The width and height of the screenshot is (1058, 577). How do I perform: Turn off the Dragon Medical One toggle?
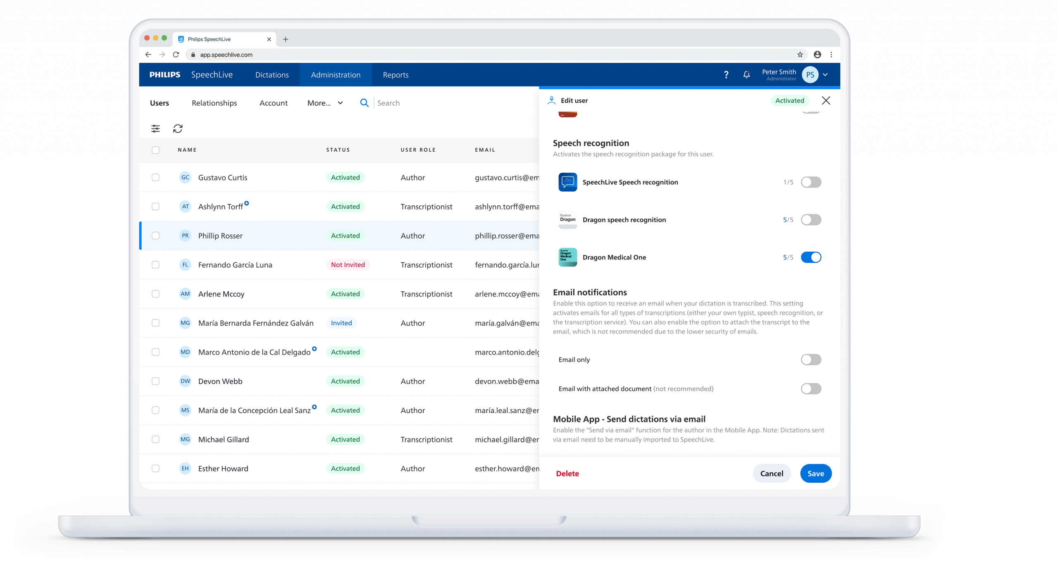tap(811, 257)
